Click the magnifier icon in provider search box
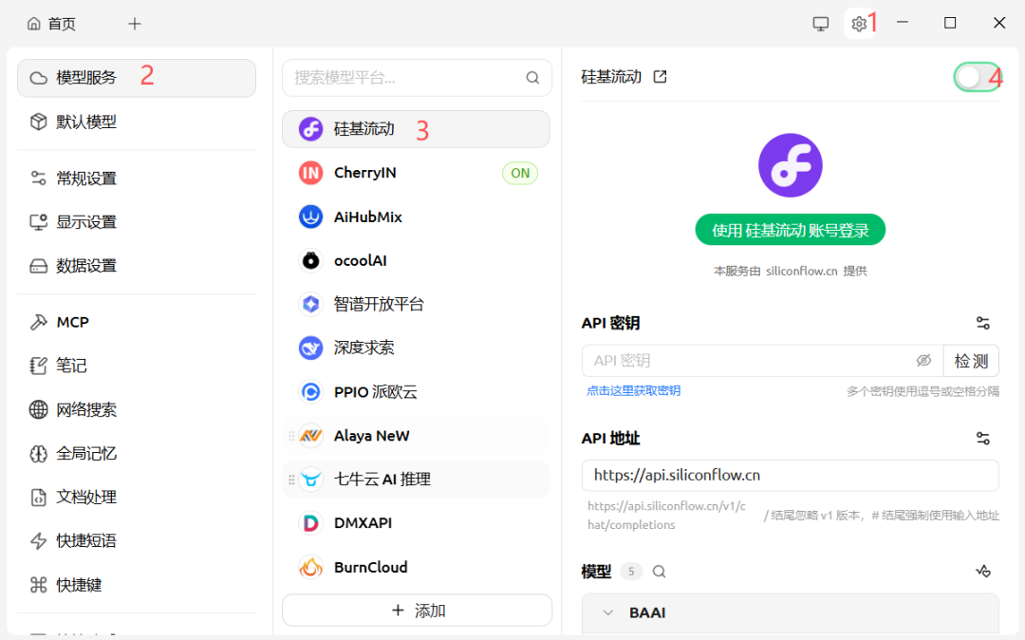The height and width of the screenshot is (640, 1025). 532,78
